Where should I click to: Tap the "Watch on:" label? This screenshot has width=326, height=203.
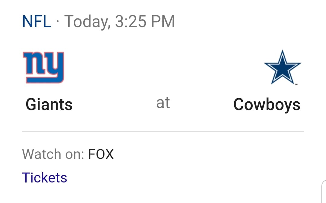[x=53, y=154]
